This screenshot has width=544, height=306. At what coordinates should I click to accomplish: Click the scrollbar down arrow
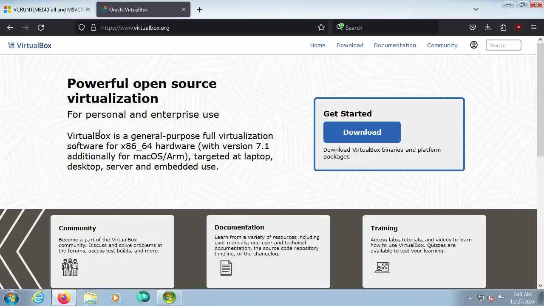[x=540, y=286]
